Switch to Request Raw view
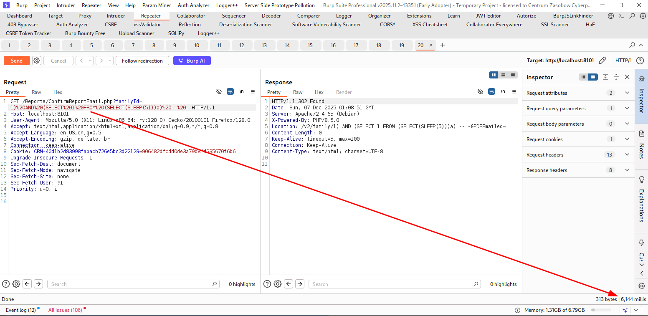Screen dimensions: 648x316 coord(36,92)
